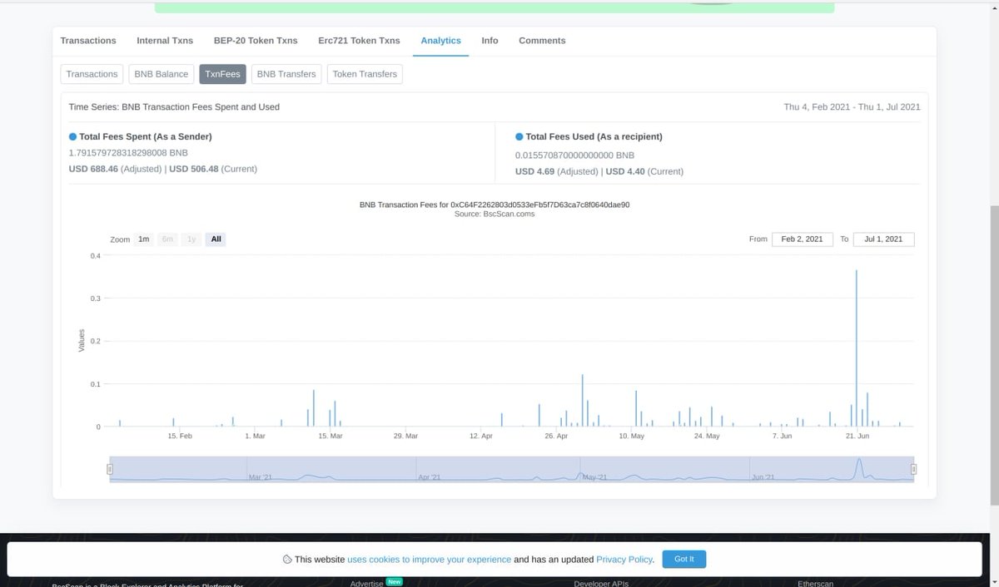Click the 0.015570870000000000 BNB value
This screenshot has height=587, width=999.
(x=575, y=155)
